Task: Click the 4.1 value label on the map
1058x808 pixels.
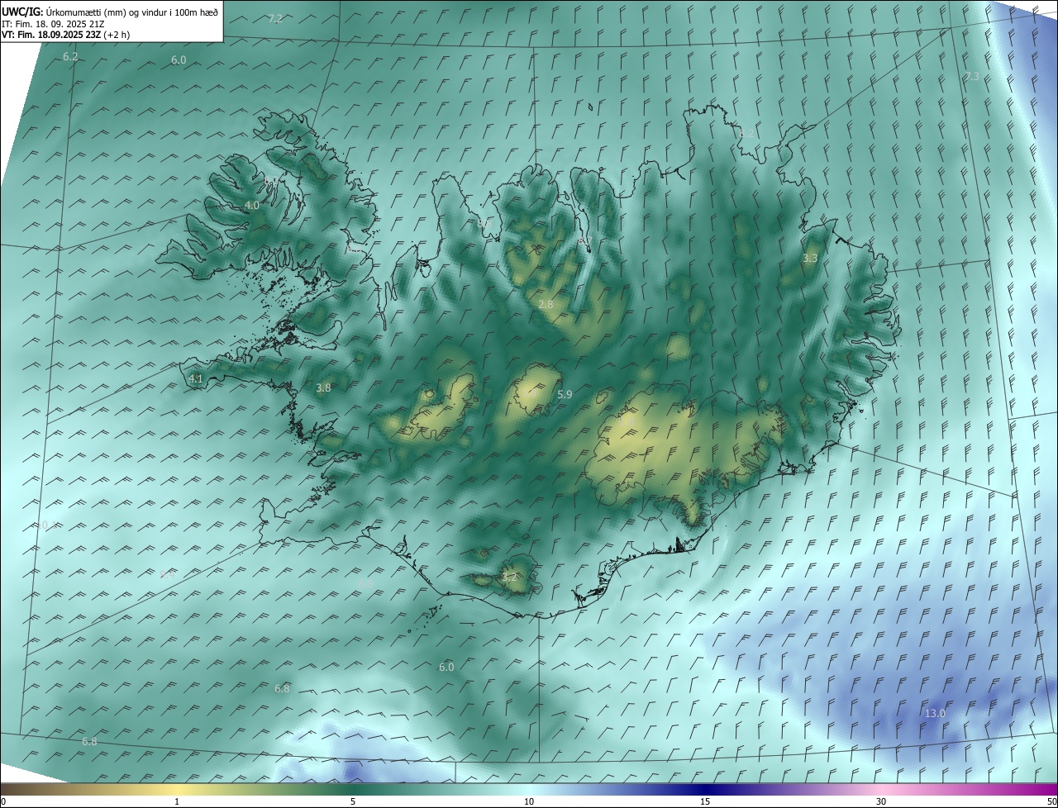Action: [196, 379]
